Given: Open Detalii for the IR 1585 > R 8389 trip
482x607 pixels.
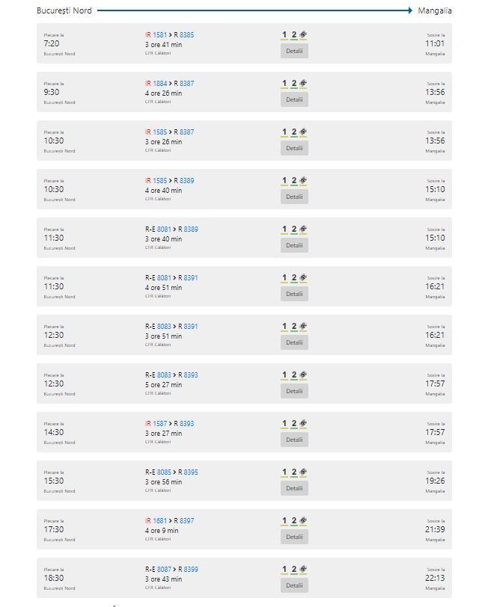Looking at the screenshot, I should [x=294, y=197].
